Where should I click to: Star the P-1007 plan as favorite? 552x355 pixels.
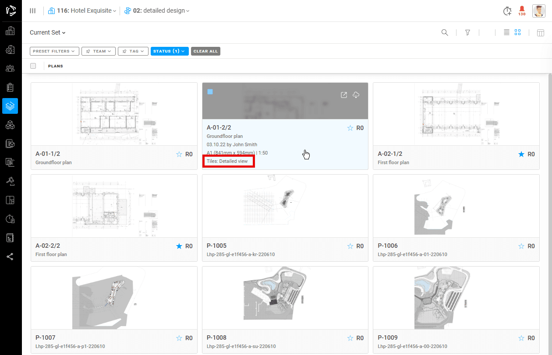(x=179, y=338)
